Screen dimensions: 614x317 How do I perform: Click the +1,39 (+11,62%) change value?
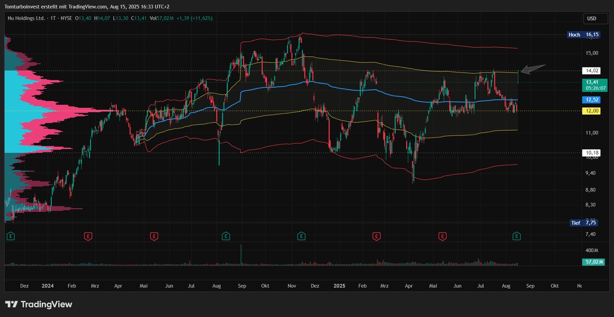[x=194, y=18]
